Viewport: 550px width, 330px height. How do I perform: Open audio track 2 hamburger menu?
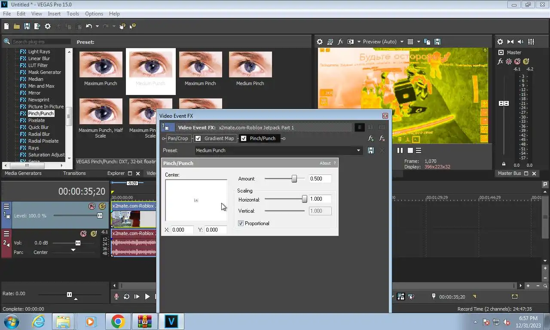[x=6, y=234]
